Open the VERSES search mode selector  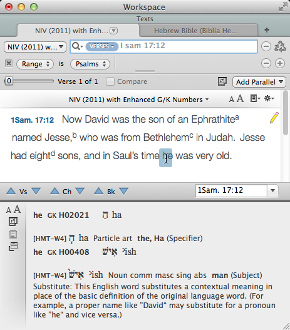point(101,46)
